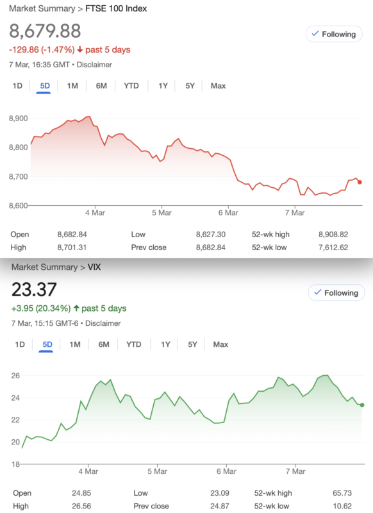This screenshot has height=513, width=373.
Task: Click the FTSE 52-wk low value 7,612.62
Action: pyautogui.click(x=333, y=248)
